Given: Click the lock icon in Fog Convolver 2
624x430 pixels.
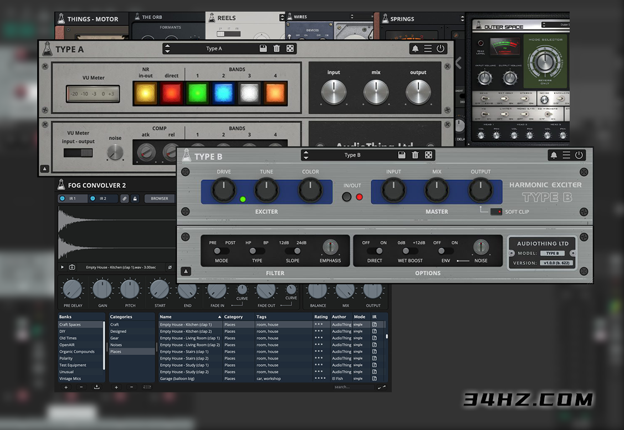Looking at the screenshot, I should [x=135, y=198].
